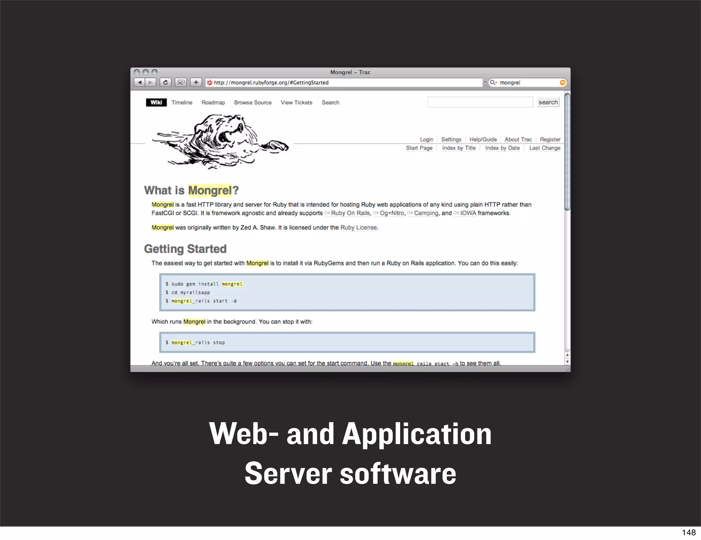701x540 pixels.
Task: Click the Login link
Action: [426, 139]
